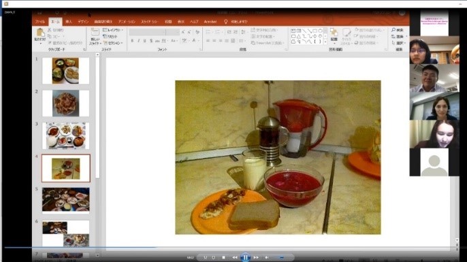This screenshot has height=262, width=467.
Task: Click the Italic formatting icon
Action: click(138, 41)
